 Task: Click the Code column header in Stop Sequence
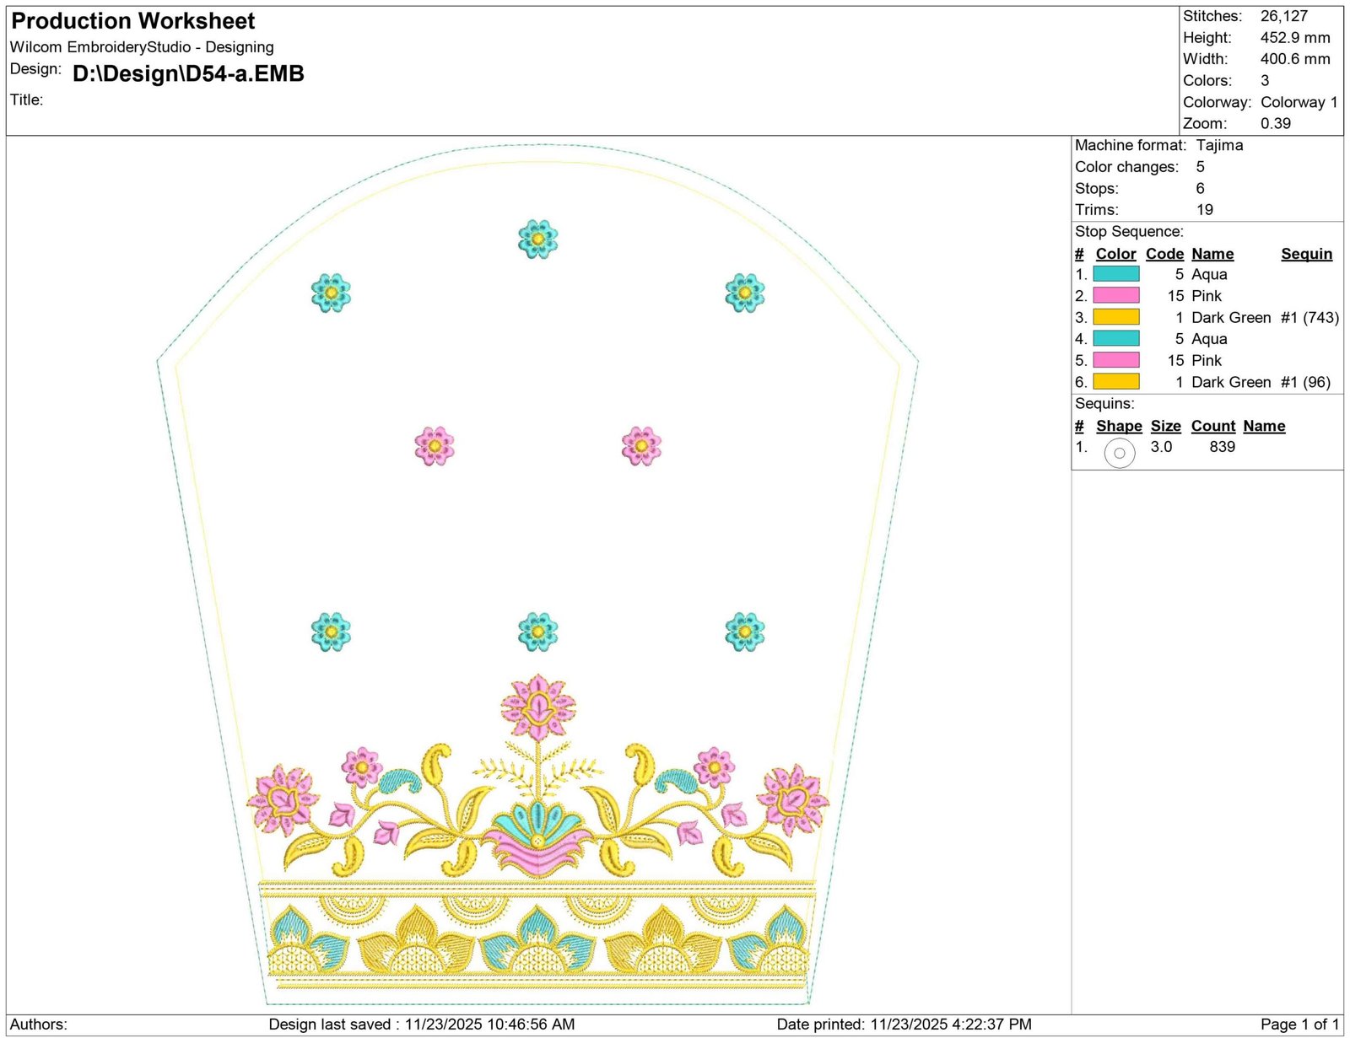1164,254
